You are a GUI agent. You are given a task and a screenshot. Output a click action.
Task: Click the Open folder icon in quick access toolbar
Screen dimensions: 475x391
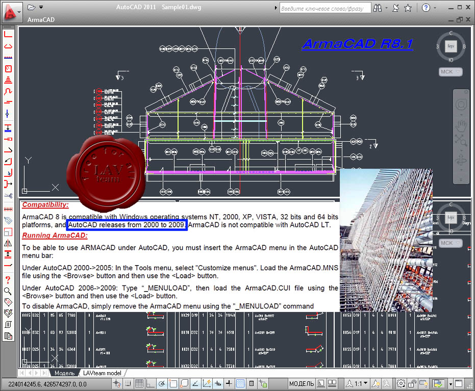click(31, 7)
